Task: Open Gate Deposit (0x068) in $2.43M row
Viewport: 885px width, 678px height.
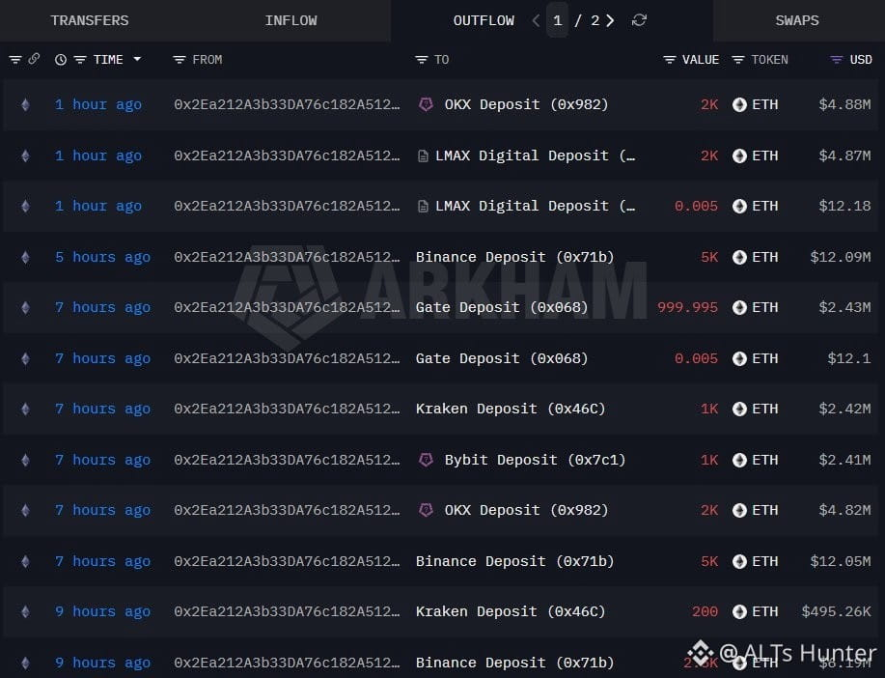Action: click(502, 307)
